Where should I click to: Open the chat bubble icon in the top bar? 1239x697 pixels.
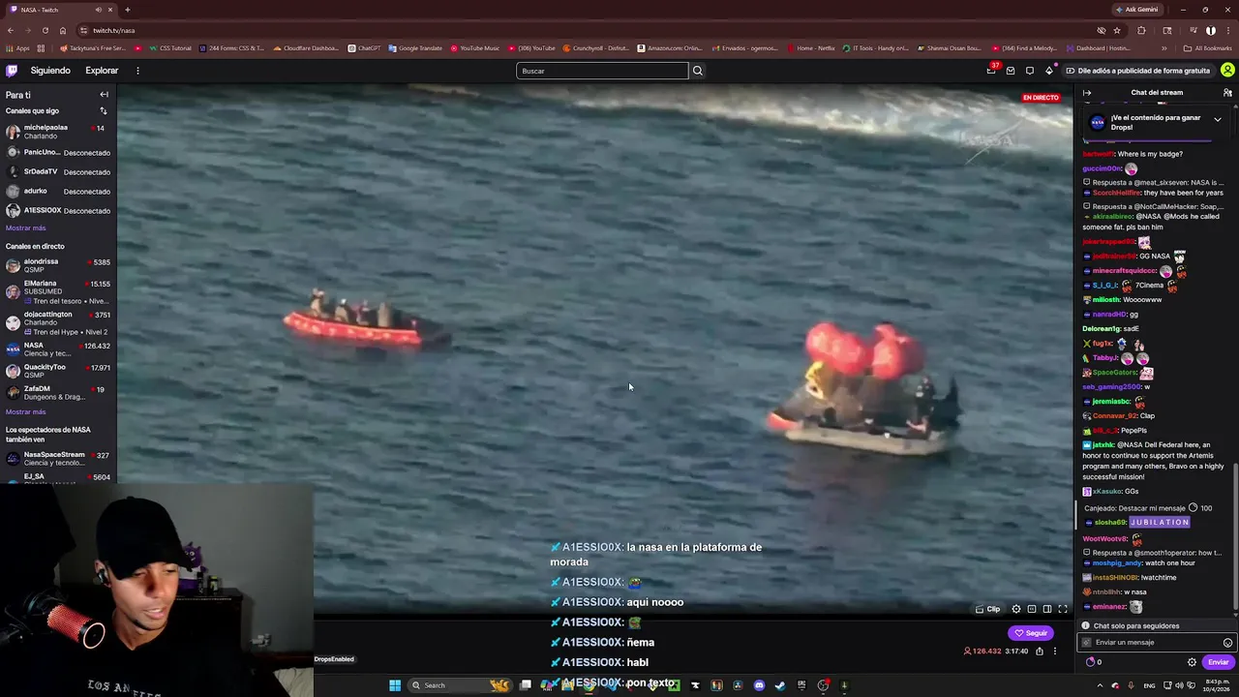[x=1030, y=71]
